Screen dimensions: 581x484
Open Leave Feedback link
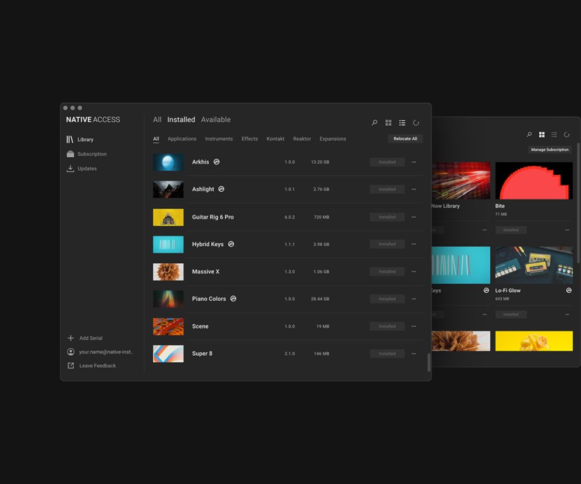pyautogui.click(x=97, y=366)
